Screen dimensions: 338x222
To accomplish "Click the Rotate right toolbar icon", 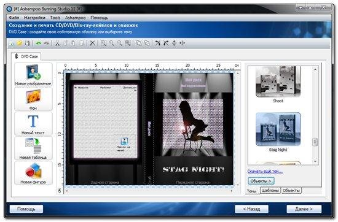I will pos(166,44).
